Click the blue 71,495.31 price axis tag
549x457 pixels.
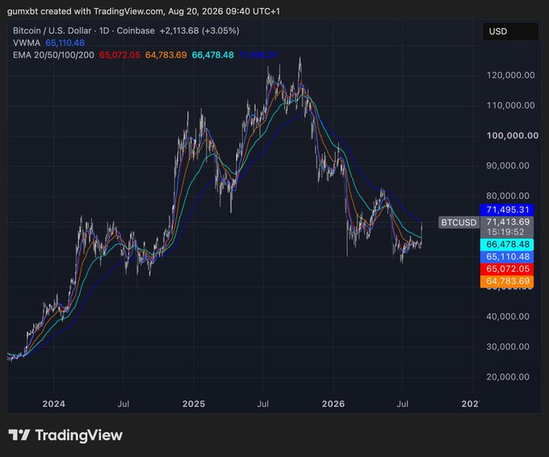click(x=507, y=210)
